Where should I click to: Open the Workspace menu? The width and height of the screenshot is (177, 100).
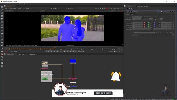pos(10,4)
